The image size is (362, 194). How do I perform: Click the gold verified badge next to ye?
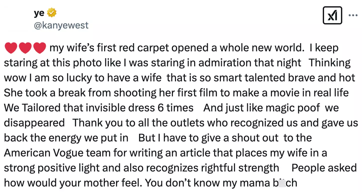tap(51, 12)
